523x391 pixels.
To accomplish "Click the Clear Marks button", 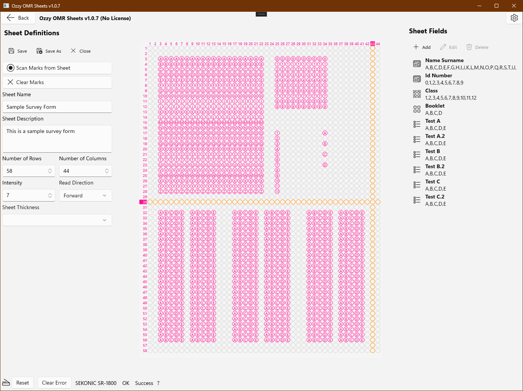I will [x=57, y=82].
